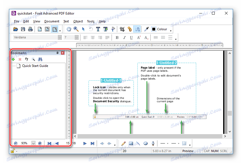Toggle Bold formatting
242x163 pixels.
pyautogui.click(x=117, y=37)
